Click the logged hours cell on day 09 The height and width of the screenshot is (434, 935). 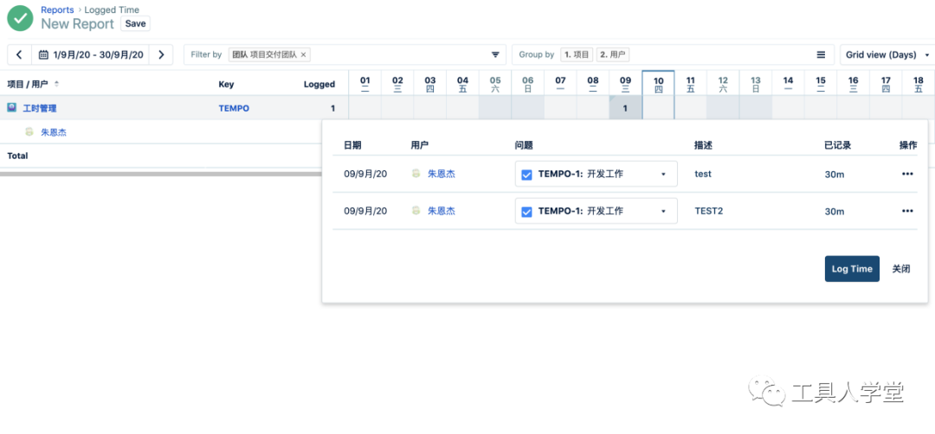click(626, 108)
